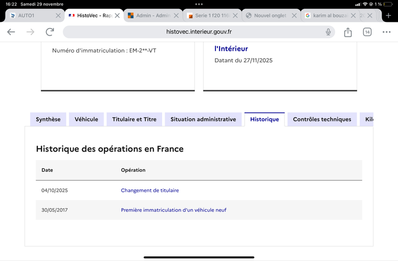
Task: Close the AUTO1 browser tab
Action: click(x=58, y=15)
